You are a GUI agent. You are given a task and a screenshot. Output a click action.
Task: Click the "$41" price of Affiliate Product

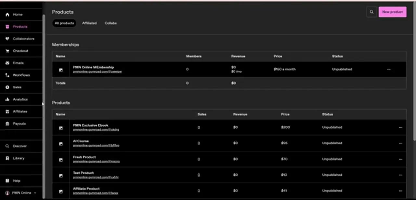284,191
